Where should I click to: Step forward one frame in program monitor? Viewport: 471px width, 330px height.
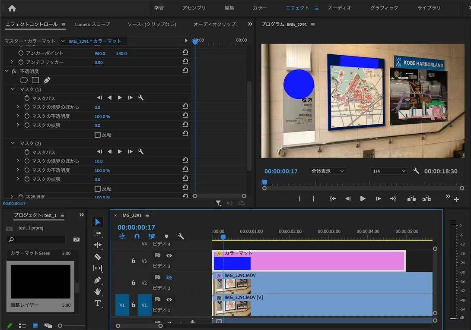(x=378, y=198)
